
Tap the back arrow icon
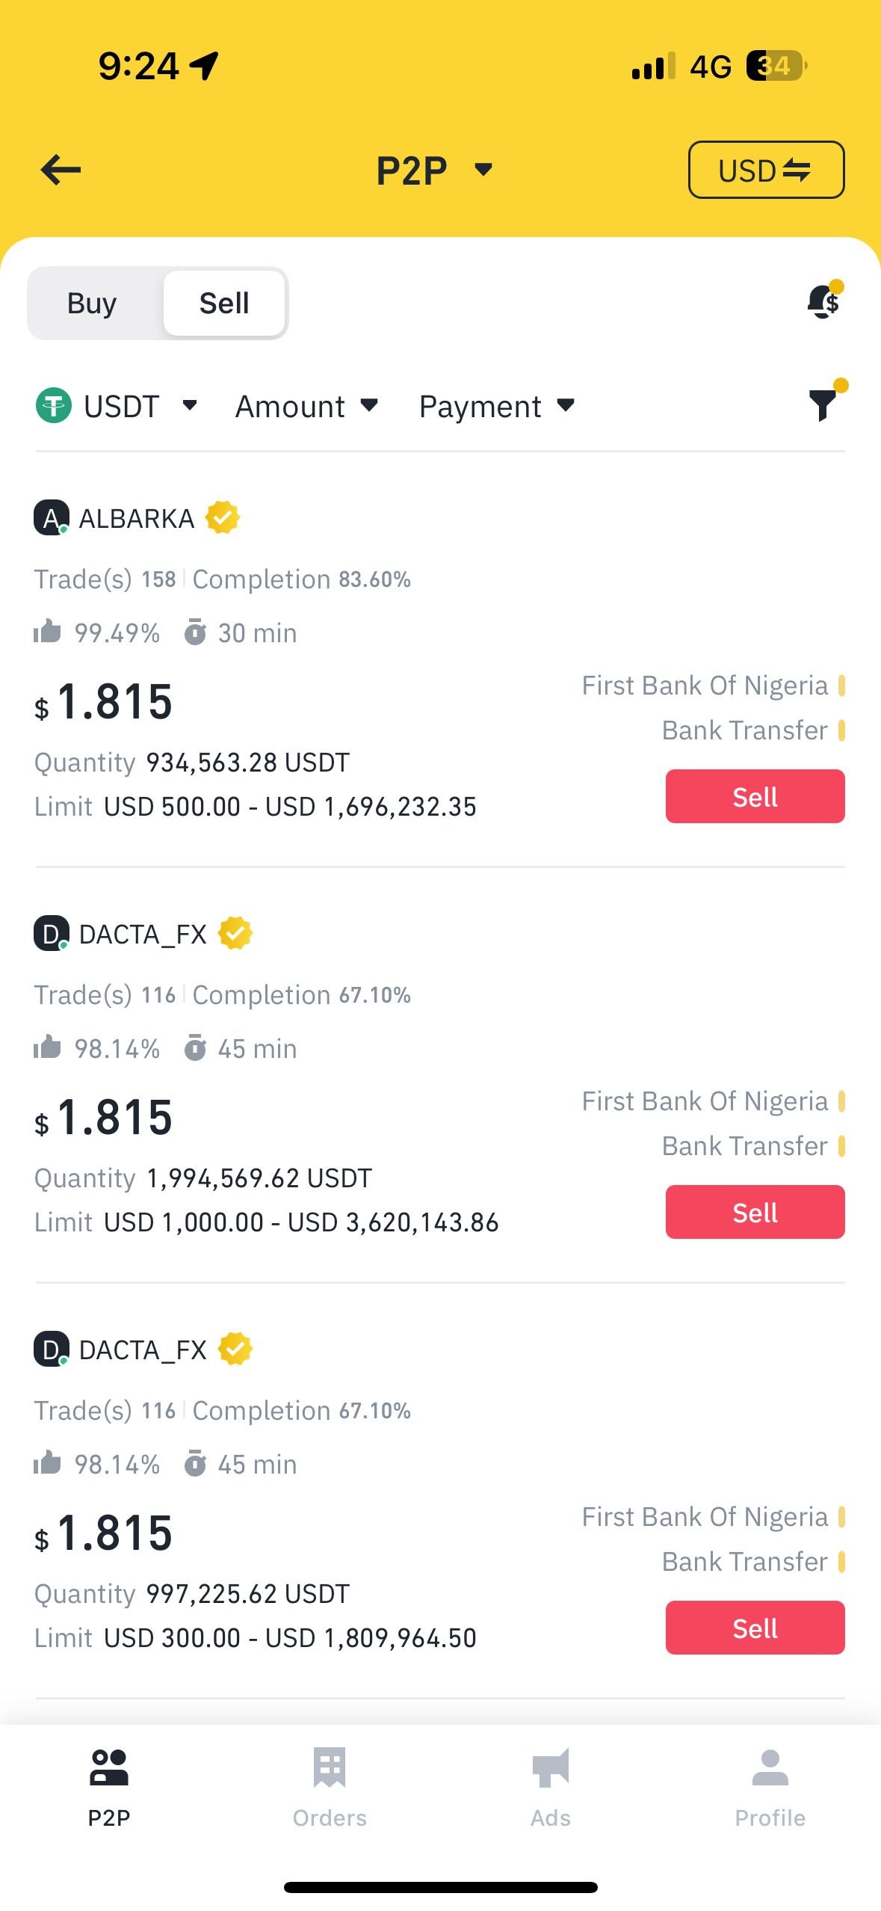tap(61, 170)
